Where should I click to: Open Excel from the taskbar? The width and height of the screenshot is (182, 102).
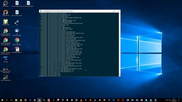pyautogui.click(x=132, y=100)
